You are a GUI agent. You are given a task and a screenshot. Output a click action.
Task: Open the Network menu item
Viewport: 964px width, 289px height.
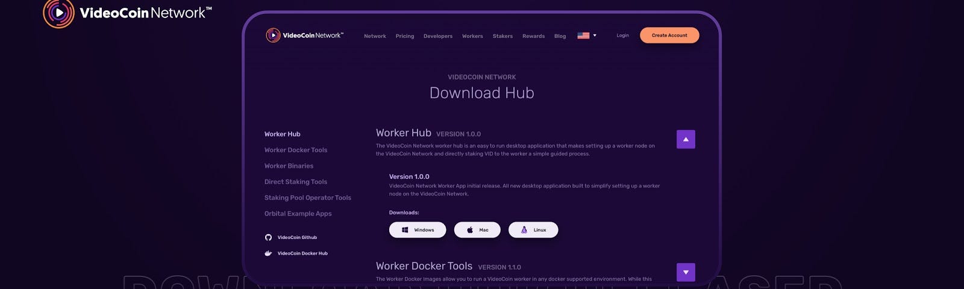click(375, 36)
